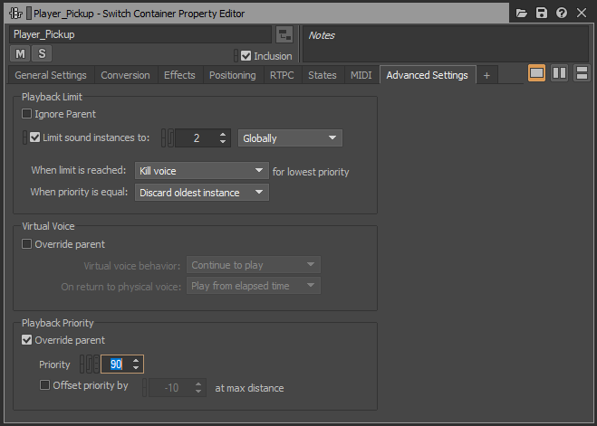
Task: Select single panel layout icon
Action: [537, 73]
